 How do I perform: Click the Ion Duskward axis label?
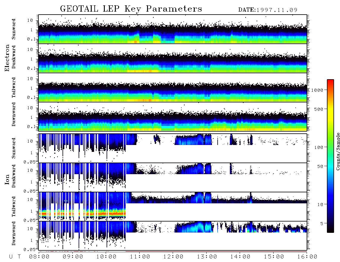(x=13, y=176)
